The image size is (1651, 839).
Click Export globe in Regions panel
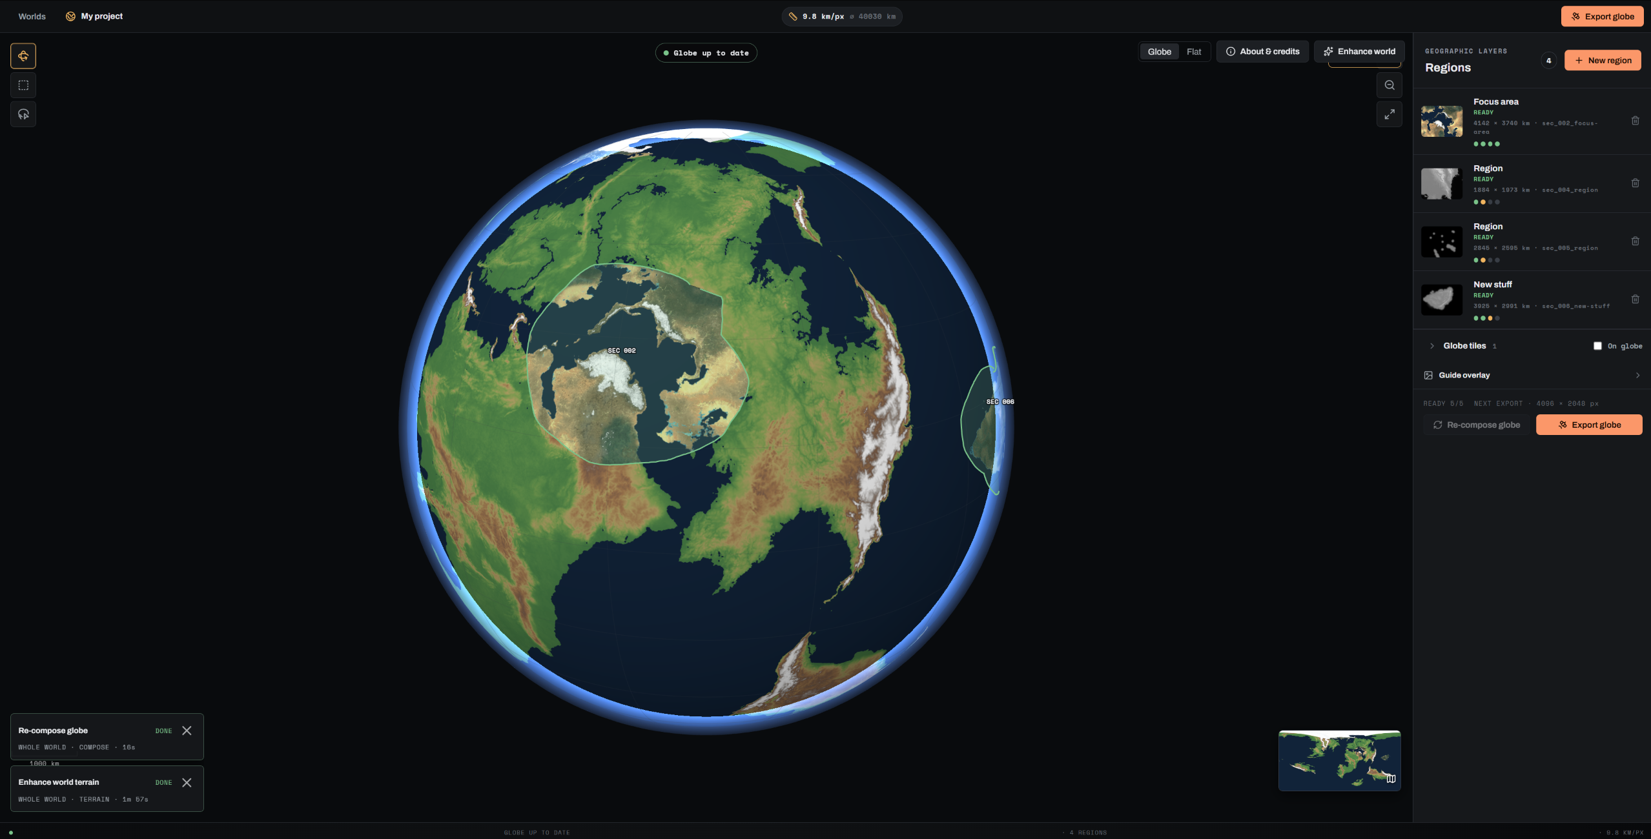click(1589, 425)
